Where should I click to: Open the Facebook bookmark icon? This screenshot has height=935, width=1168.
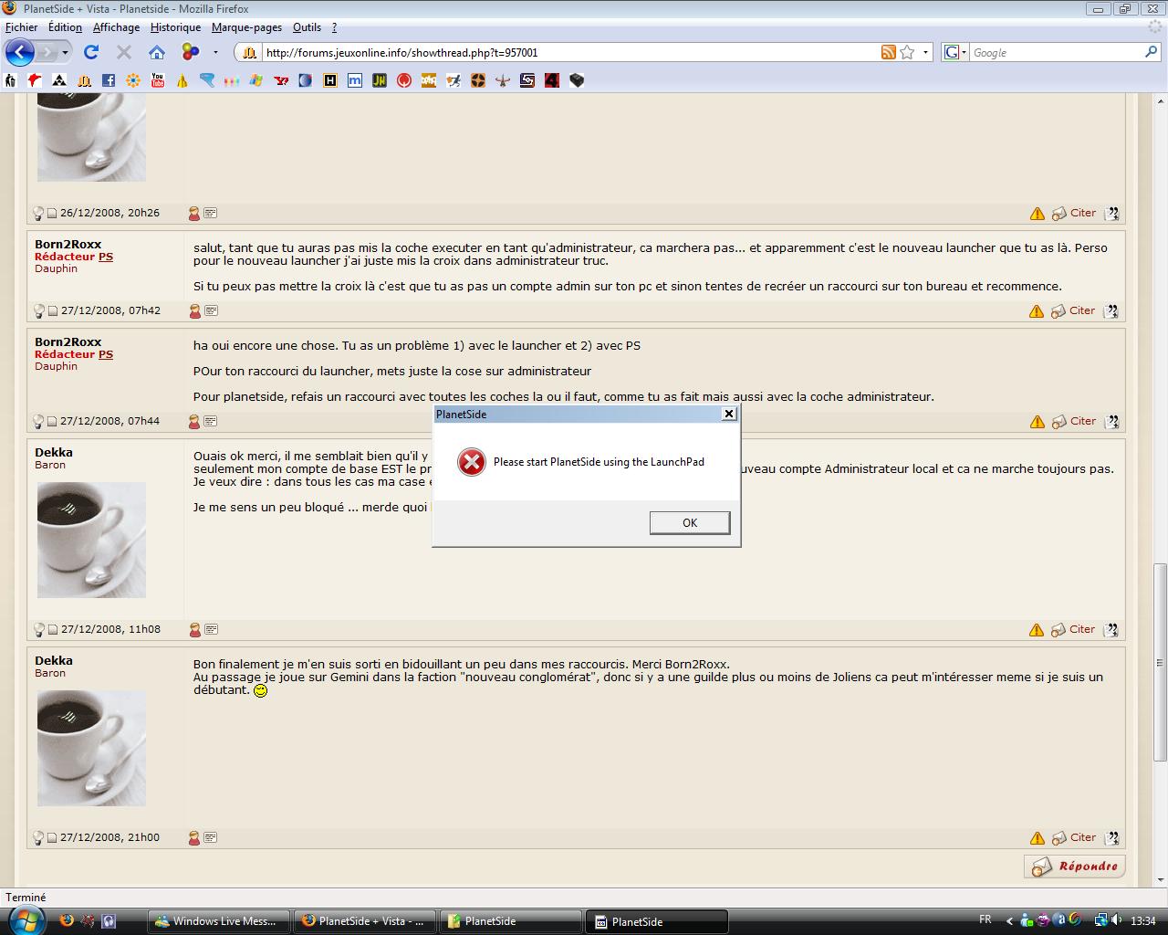tap(109, 80)
